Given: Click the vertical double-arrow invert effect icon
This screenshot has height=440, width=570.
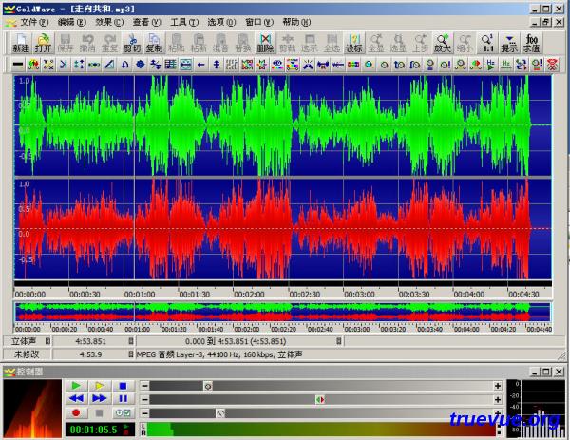Looking at the screenshot, I should point(217,65).
